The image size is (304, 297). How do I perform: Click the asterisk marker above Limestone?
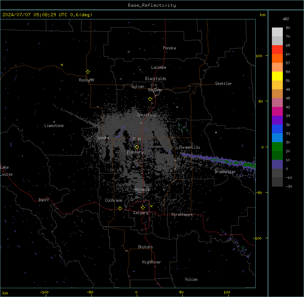54,122
